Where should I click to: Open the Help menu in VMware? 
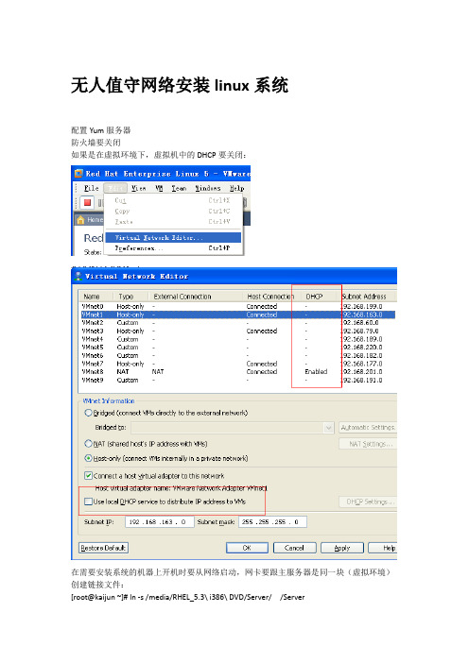point(237,188)
